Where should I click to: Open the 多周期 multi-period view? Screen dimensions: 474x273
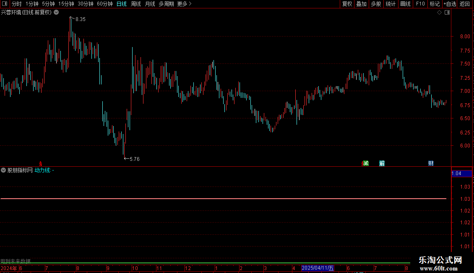point(166,4)
